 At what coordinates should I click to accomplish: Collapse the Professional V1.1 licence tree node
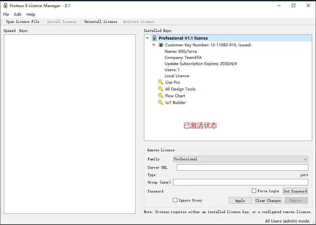[148, 38]
